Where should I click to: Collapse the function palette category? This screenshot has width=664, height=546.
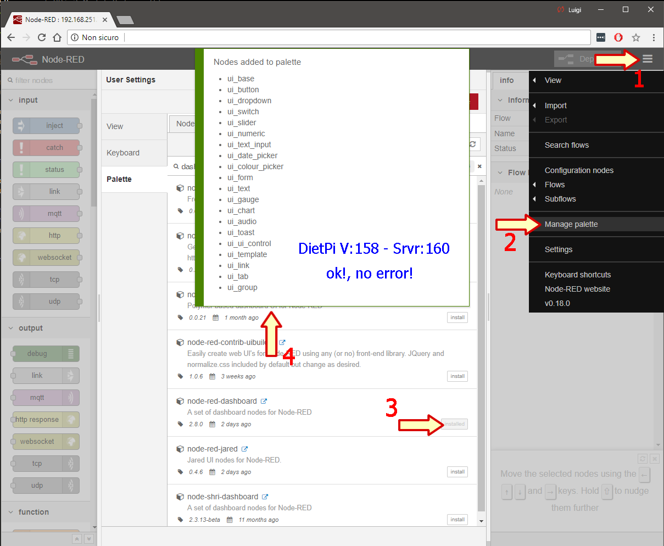(x=46, y=512)
